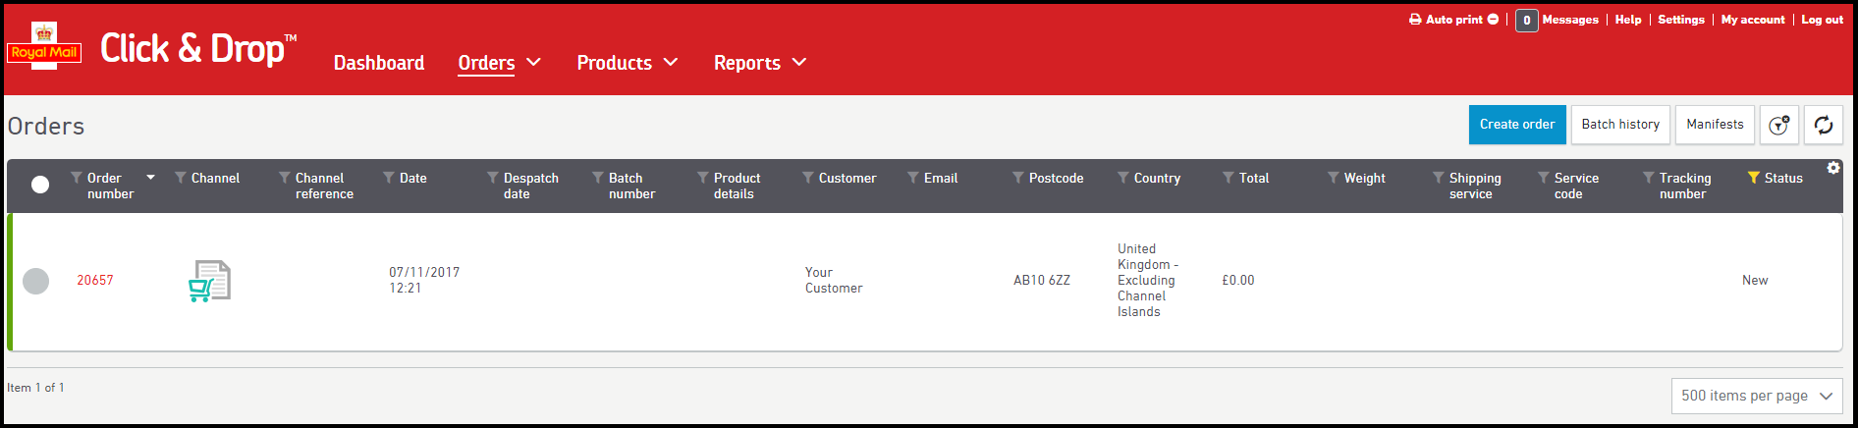Click the refresh orders icon
Image resolution: width=1858 pixels, height=428 pixels.
(1823, 125)
